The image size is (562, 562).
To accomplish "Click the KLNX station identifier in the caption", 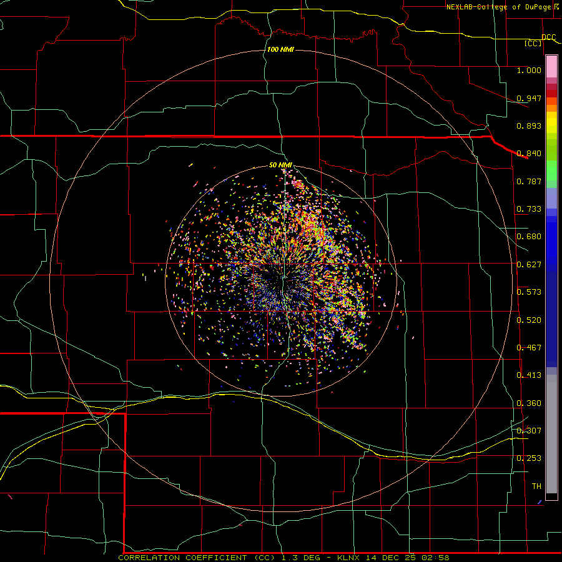I will click(x=348, y=558).
